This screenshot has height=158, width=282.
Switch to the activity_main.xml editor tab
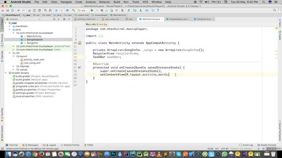tap(86, 19)
